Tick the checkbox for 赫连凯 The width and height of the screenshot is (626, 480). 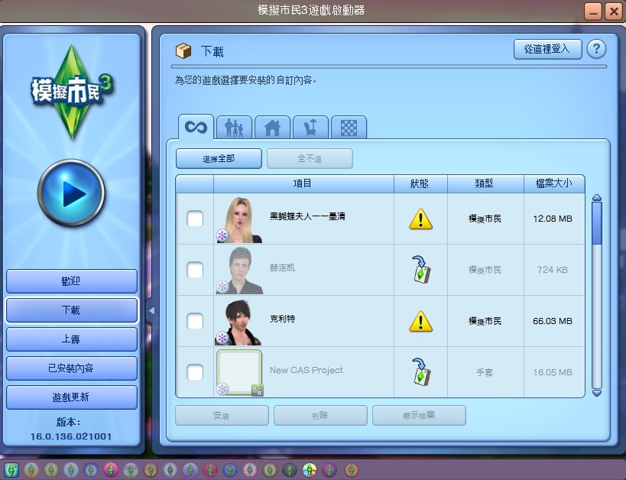[195, 270]
